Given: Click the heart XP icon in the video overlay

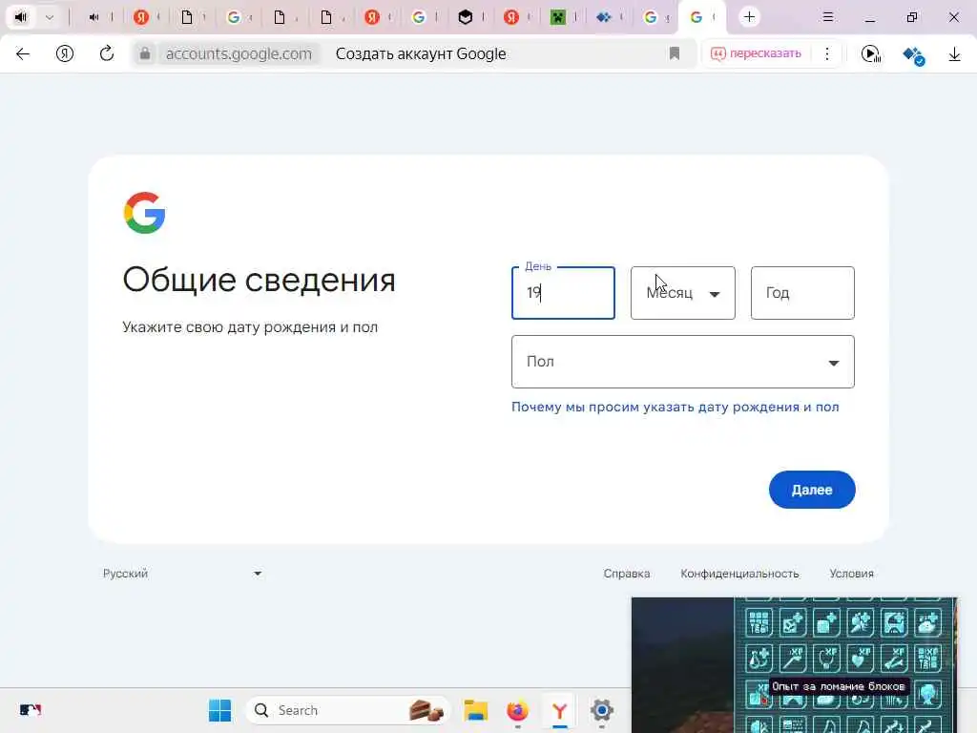Looking at the screenshot, I should pyautogui.click(x=861, y=657).
